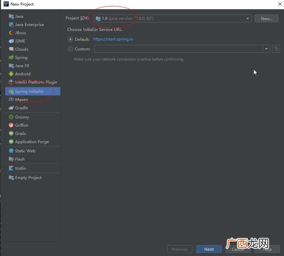Select Gradle project type label
284x256 pixels.
click(21, 108)
